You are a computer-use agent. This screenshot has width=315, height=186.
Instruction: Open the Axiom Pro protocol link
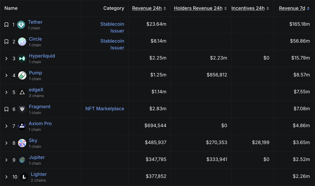[x=40, y=123]
